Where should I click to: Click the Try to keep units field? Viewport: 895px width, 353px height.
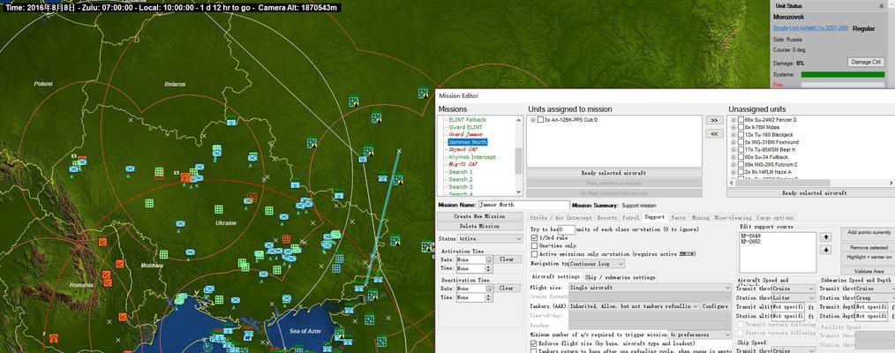pos(567,229)
